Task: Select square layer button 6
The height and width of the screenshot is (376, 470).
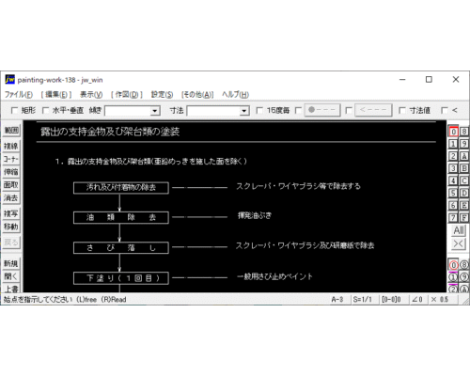Action: [x=453, y=205]
